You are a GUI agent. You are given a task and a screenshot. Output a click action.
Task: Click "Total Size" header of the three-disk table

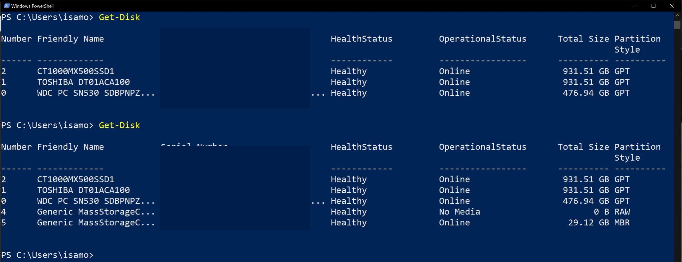[583, 39]
